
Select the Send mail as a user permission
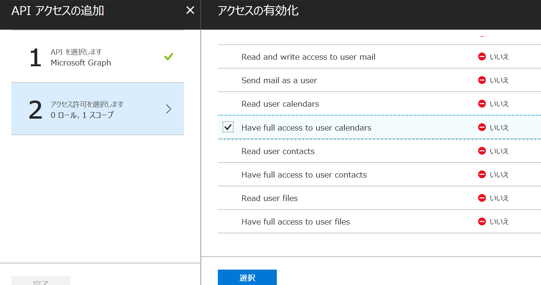279,80
